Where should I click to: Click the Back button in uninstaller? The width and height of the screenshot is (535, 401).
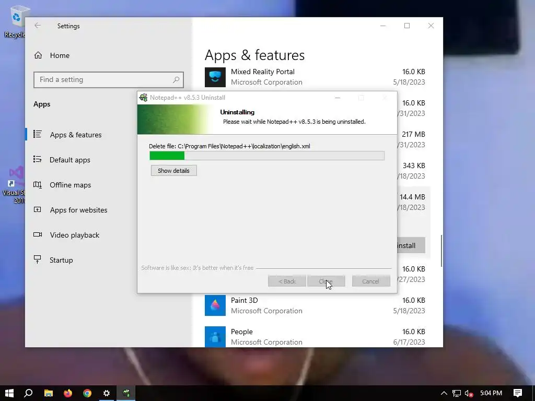coord(287,281)
